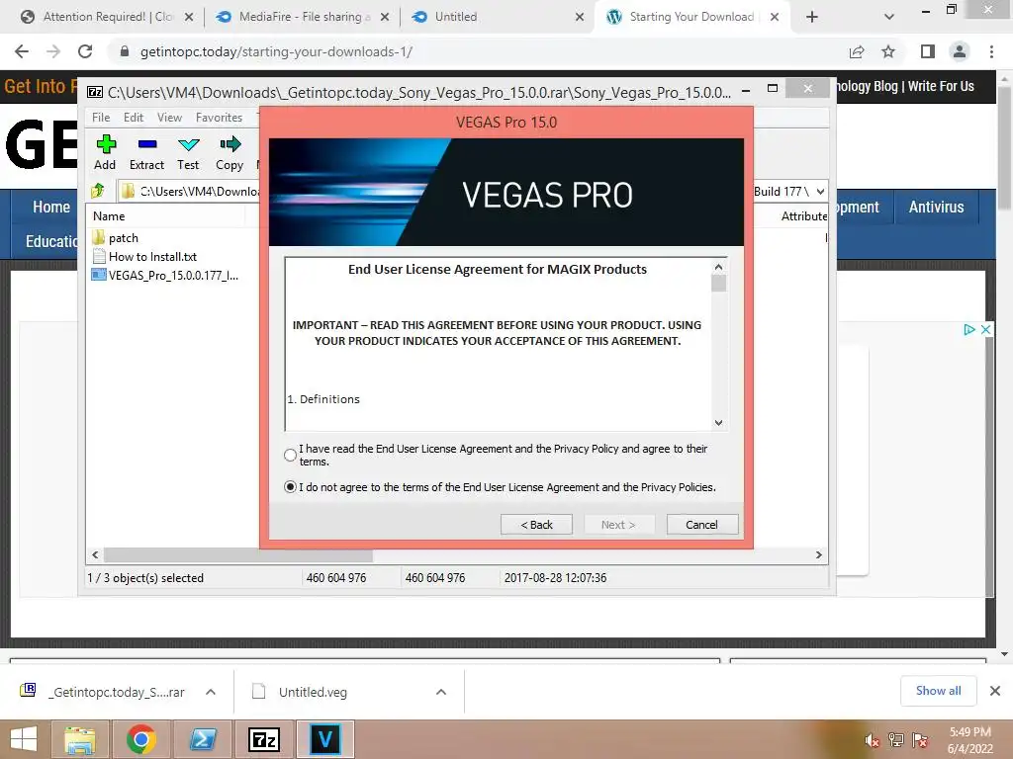Viewport: 1013px width, 759px height.
Task: Click the Extract icon in 7-Zip toolbar
Action: [x=146, y=152]
